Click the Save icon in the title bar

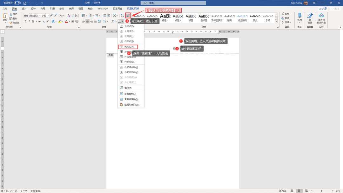(25, 3)
